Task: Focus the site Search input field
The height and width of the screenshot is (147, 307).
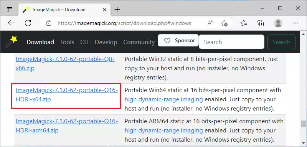Action: 232,42
